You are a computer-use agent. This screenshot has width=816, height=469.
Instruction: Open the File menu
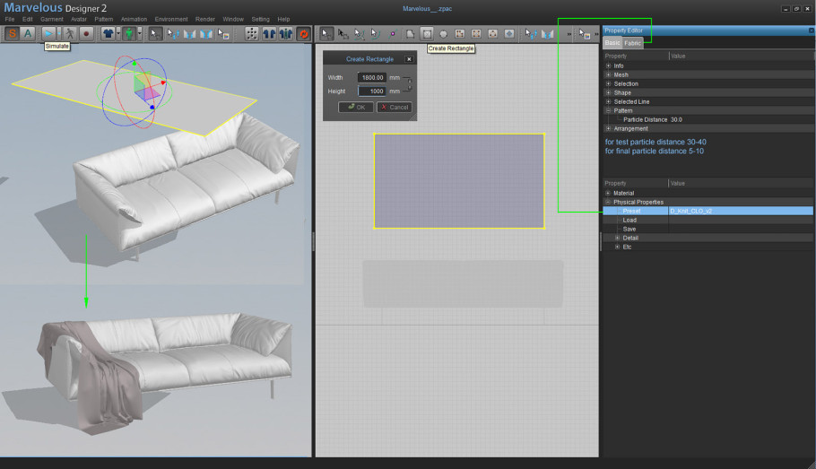point(10,19)
